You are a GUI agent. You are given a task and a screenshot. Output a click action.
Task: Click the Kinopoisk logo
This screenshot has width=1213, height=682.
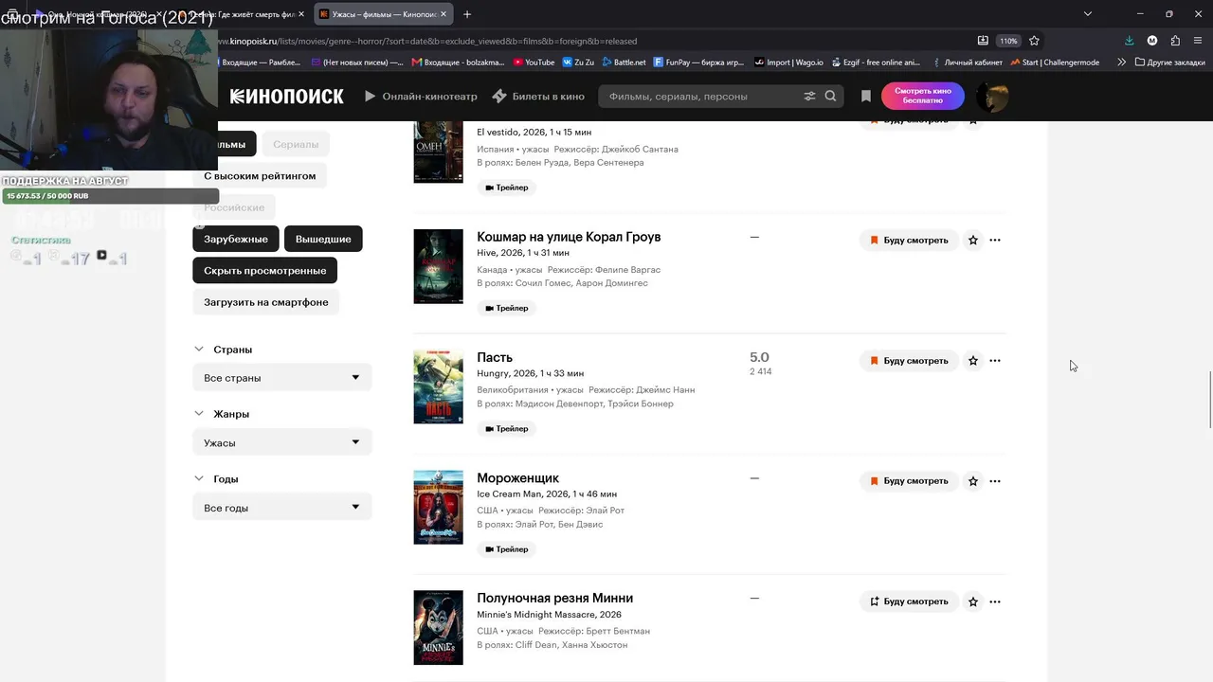(286, 96)
